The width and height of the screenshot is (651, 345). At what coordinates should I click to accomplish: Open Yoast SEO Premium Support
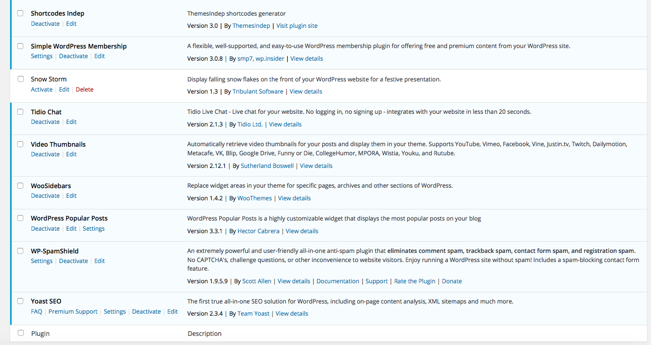coord(73,312)
